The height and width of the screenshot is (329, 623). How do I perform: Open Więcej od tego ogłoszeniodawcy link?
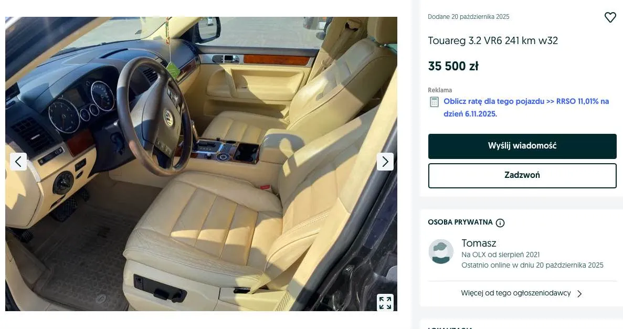click(516, 293)
